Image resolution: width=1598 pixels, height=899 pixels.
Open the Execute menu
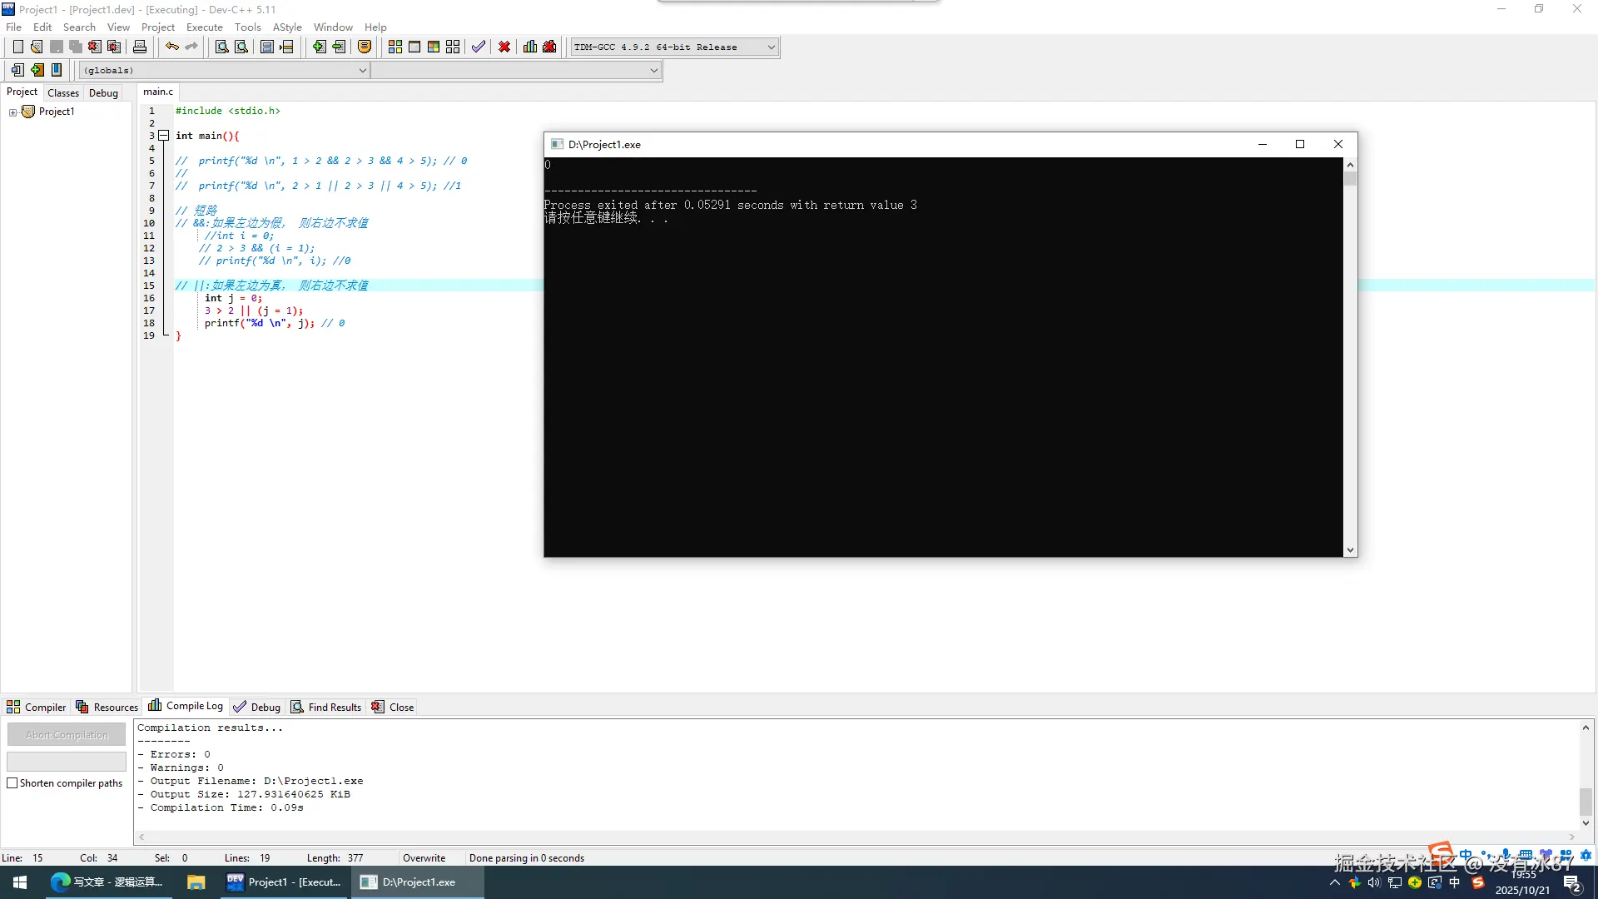[x=204, y=27]
